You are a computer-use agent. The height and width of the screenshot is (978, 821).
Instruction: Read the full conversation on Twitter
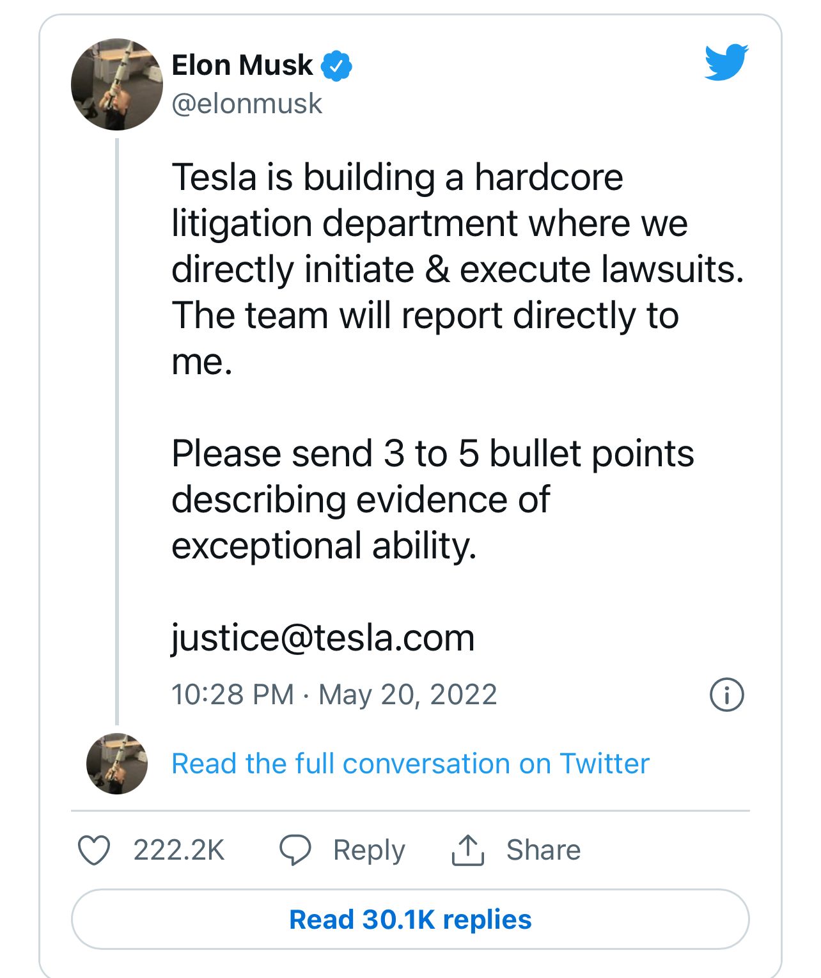pyautogui.click(x=410, y=764)
